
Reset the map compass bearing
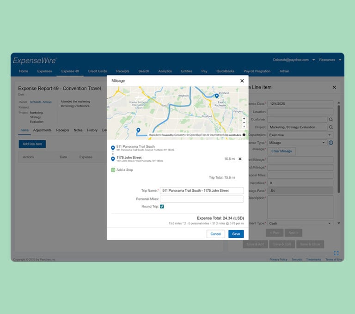pyautogui.click(x=244, y=127)
